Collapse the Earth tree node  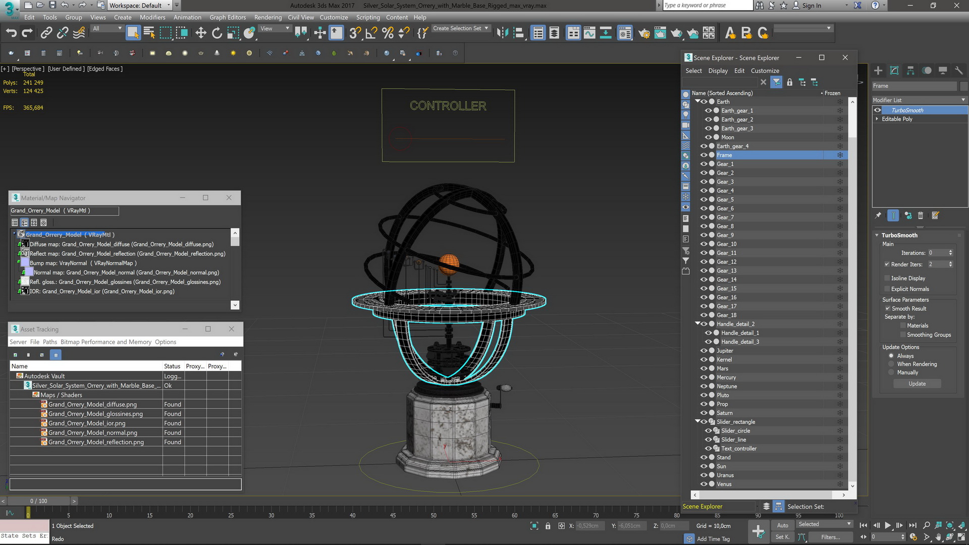coord(697,101)
